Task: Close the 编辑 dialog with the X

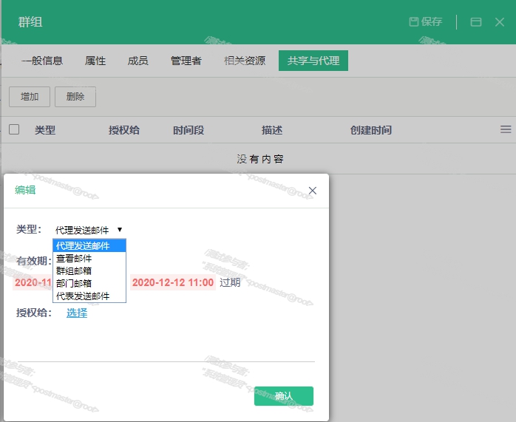Action: point(312,191)
